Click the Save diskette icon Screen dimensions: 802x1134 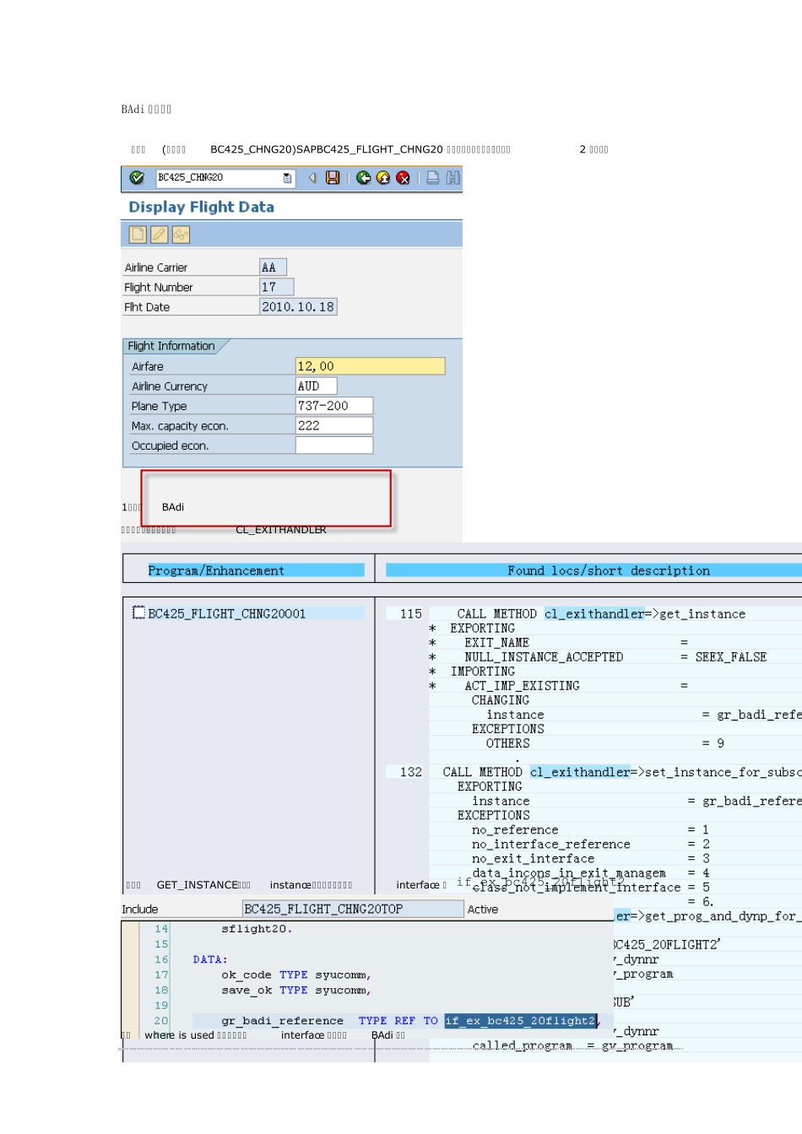[333, 177]
